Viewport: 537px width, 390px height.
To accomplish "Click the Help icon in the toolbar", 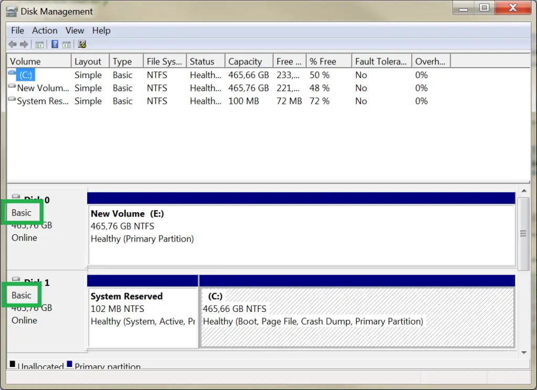I will (x=55, y=44).
